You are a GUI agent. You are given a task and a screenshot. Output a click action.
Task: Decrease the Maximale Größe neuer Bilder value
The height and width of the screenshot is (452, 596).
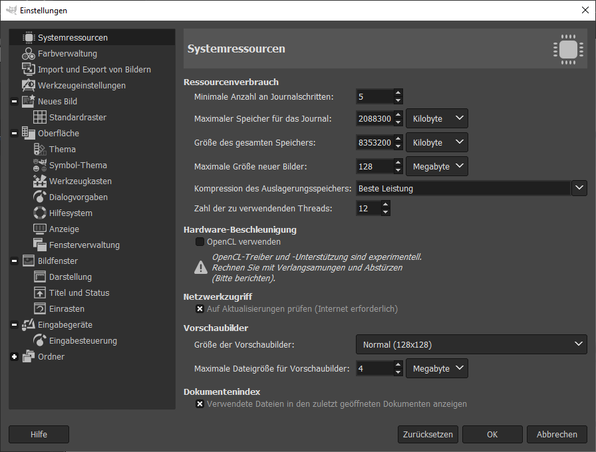[x=398, y=170]
